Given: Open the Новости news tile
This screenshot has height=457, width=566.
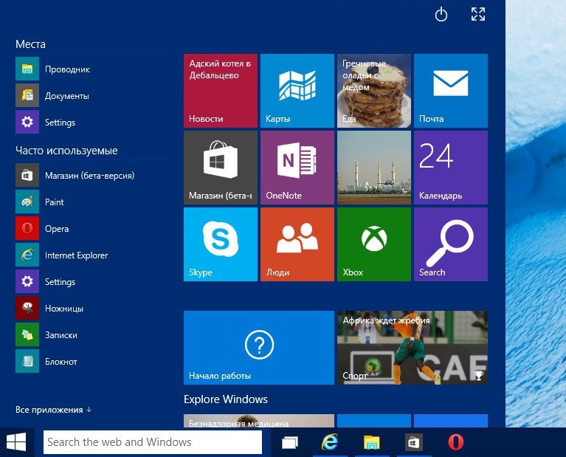Looking at the screenshot, I should (x=221, y=91).
